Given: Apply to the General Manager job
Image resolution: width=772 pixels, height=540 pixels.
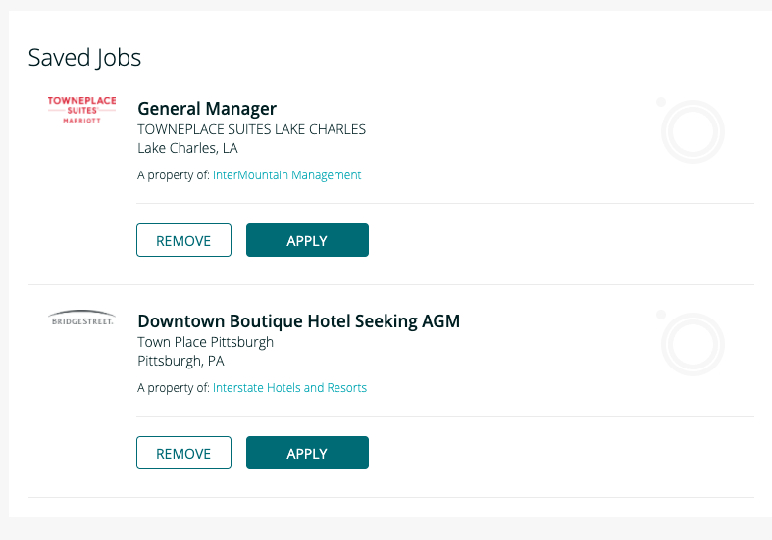Looking at the screenshot, I should pos(307,240).
